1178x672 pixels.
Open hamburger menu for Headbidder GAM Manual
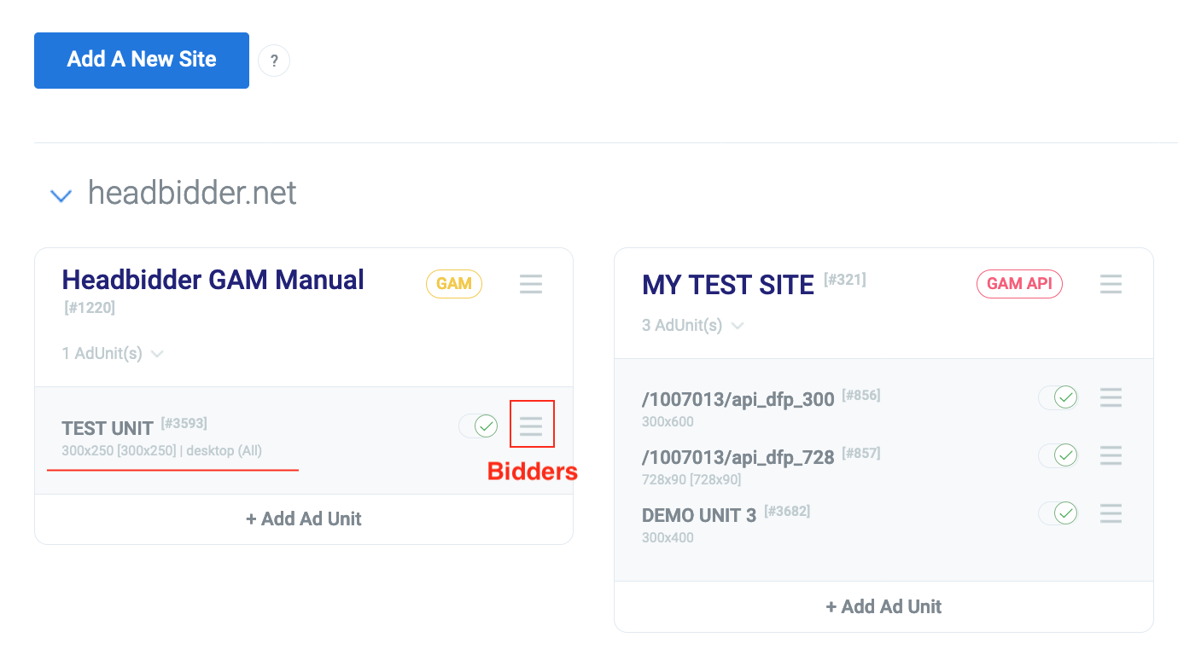pos(531,284)
